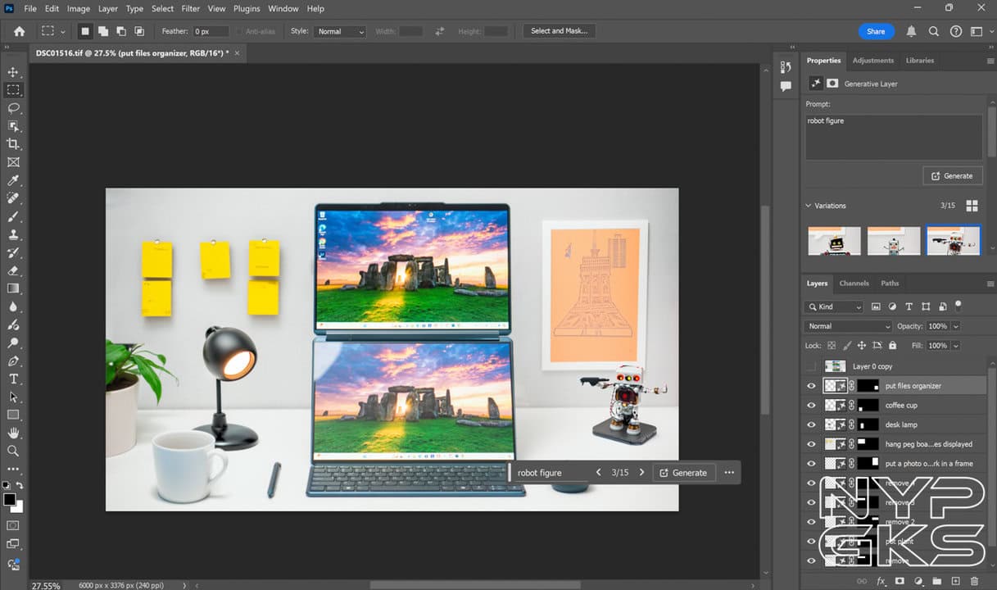This screenshot has width=997, height=590.
Task: Open notifications bell icon
Action: coord(911,31)
